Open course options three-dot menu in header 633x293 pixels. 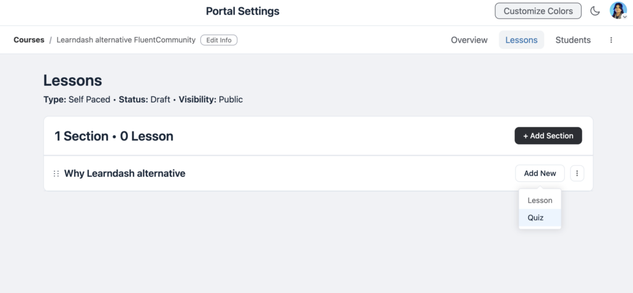pos(611,40)
